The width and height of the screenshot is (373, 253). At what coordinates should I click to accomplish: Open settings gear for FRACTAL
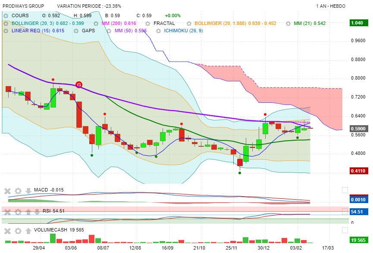pos(148,24)
